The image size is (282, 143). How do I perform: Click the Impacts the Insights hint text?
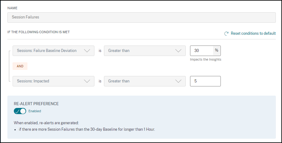pos(205,59)
